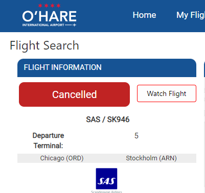Click the small airplane icon in logo
The width and height of the screenshot is (205, 193).
[74, 25]
